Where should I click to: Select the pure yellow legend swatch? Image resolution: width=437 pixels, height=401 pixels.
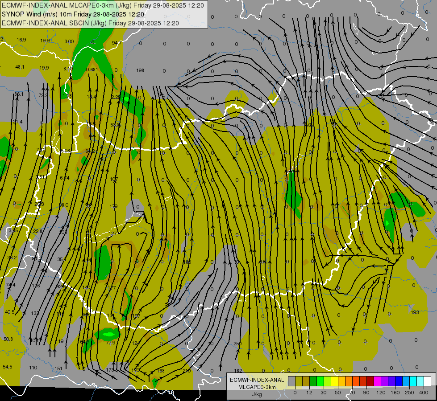point(335,381)
